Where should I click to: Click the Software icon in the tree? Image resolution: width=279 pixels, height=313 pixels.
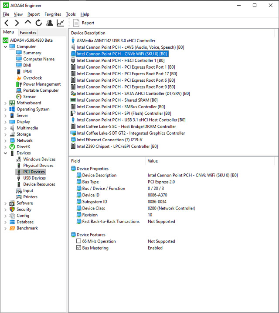click(12, 203)
